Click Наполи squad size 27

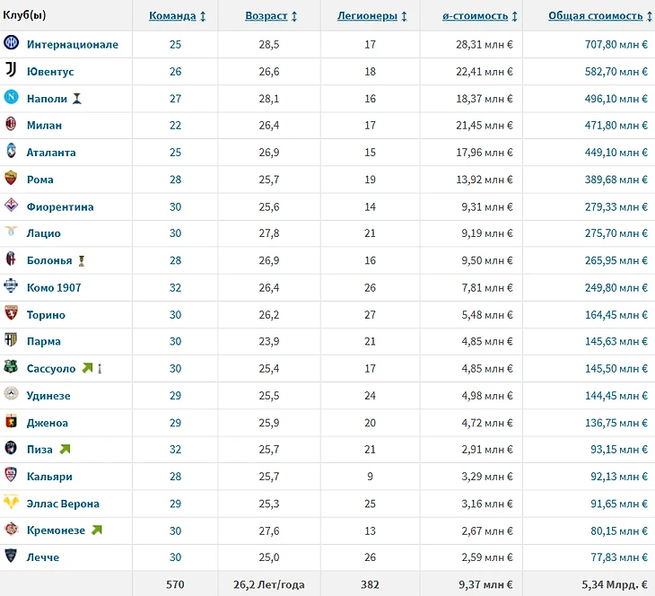(176, 99)
